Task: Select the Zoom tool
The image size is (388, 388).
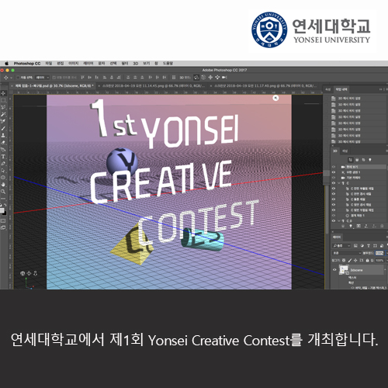Action: click(3, 192)
